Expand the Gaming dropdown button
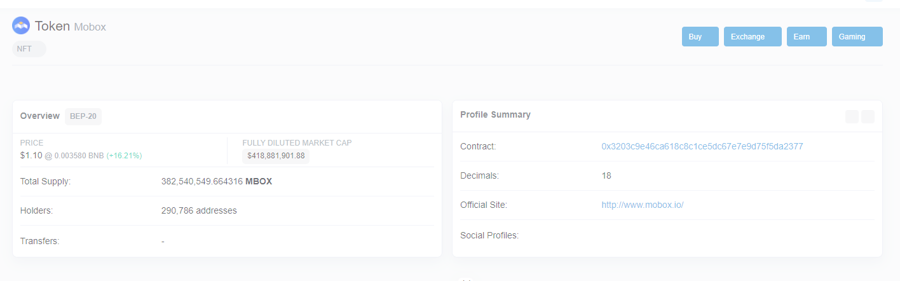 pyautogui.click(x=857, y=37)
